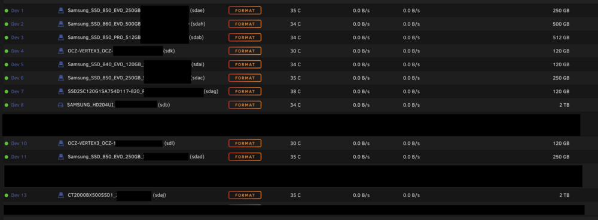Viewport: 598px width, 220px height.
Task: Open the Dev 10 link
Action: tap(19, 143)
